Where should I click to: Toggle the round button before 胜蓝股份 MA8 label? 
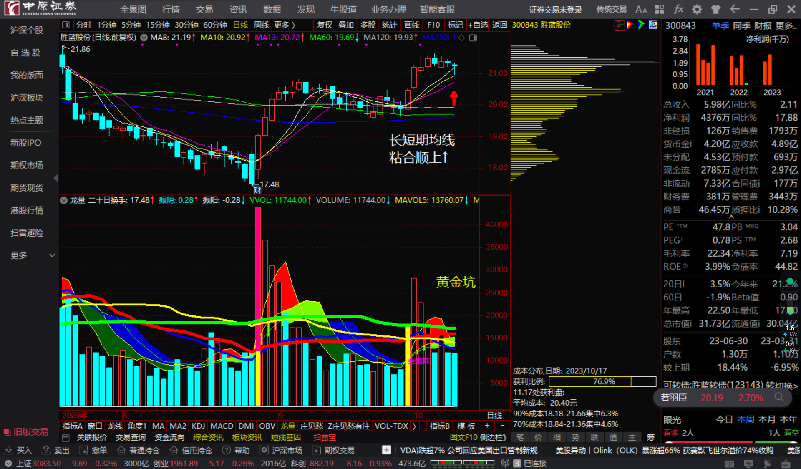point(144,38)
